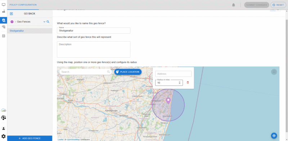Open the notifications bell

tap(233, 5)
